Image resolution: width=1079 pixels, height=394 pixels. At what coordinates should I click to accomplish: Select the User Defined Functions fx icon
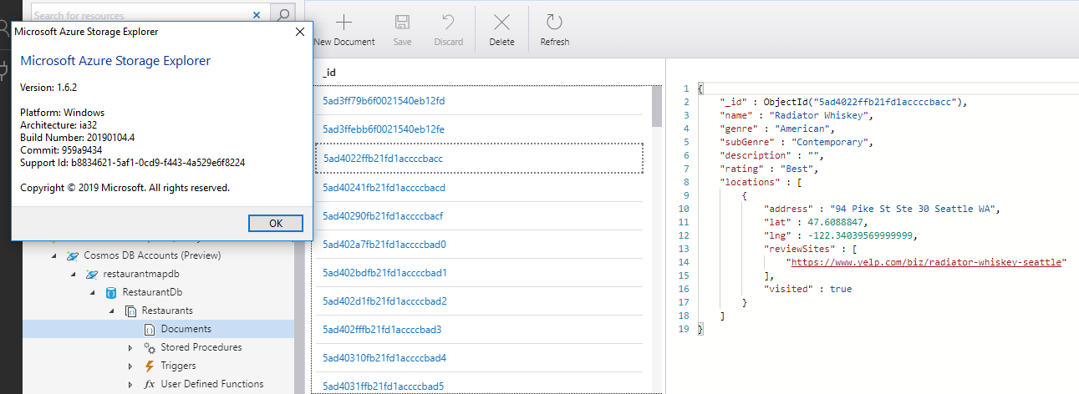(x=150, y=384)
